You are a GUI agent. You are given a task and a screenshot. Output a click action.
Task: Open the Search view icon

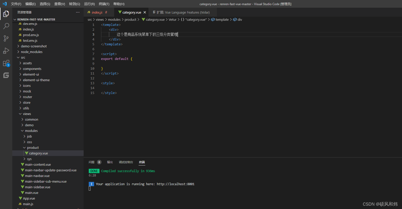[6, 26]
